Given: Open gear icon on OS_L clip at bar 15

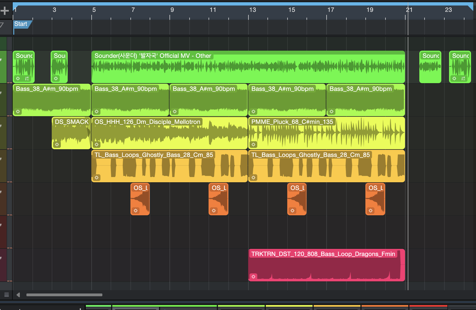Looking at the screenshot, I should tap(292, 211).
